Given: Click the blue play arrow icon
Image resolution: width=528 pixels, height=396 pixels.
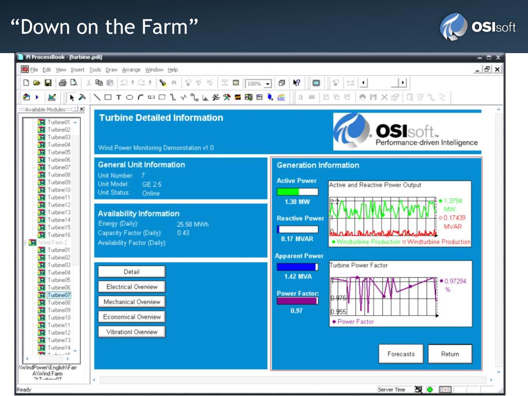Looking at the screenshot, I should 37,97.
